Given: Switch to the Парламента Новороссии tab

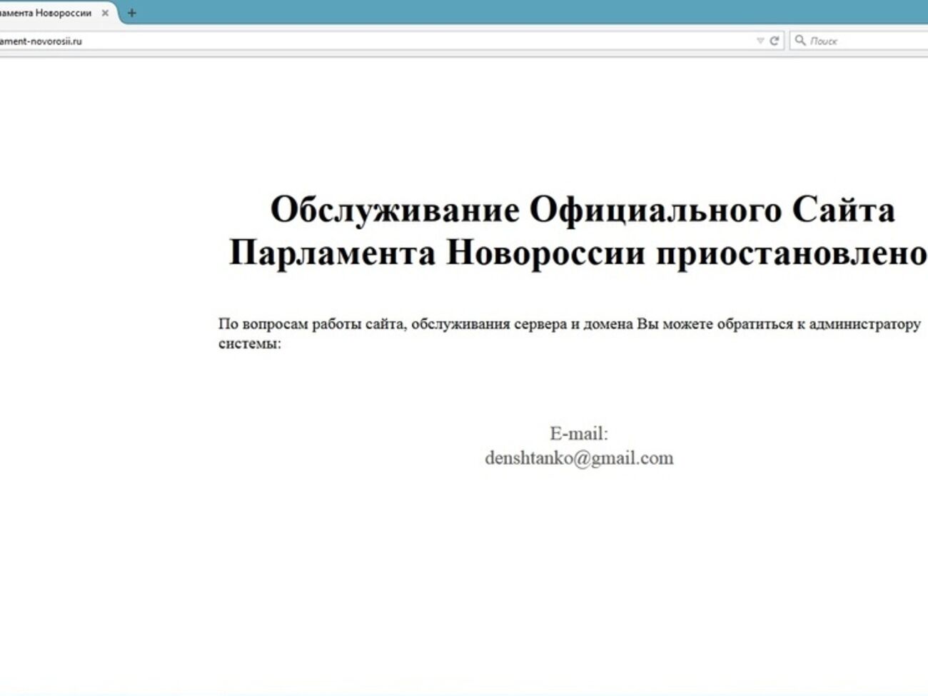Looking at the screenshot, I should coord(46,12).
